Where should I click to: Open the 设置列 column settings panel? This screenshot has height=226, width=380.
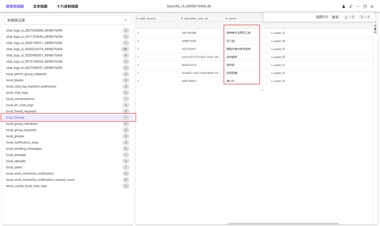[375, 28]
